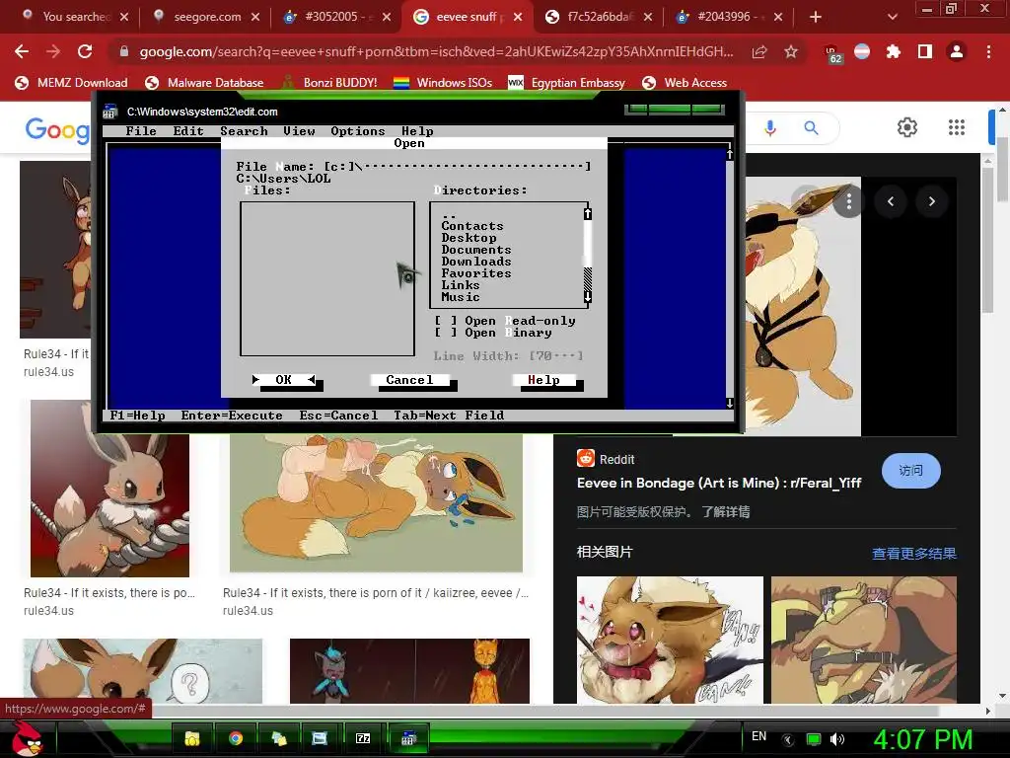This screenshot has height=758, width=1010.
Task: Open the Egyptian Embassy bookmark
Action: 567,83
